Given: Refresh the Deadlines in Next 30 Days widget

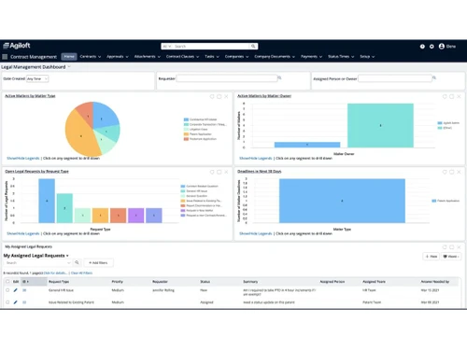Looking at the screenshot, I should [445, 172].
